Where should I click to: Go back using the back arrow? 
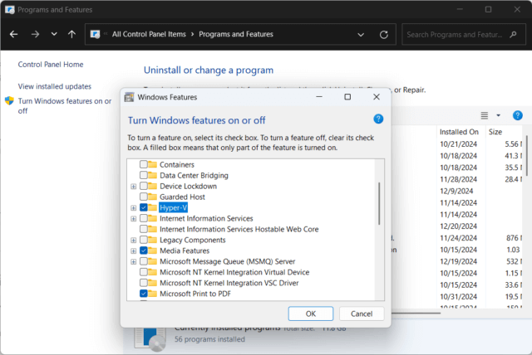pyautogui.click(x=13, y=34)
